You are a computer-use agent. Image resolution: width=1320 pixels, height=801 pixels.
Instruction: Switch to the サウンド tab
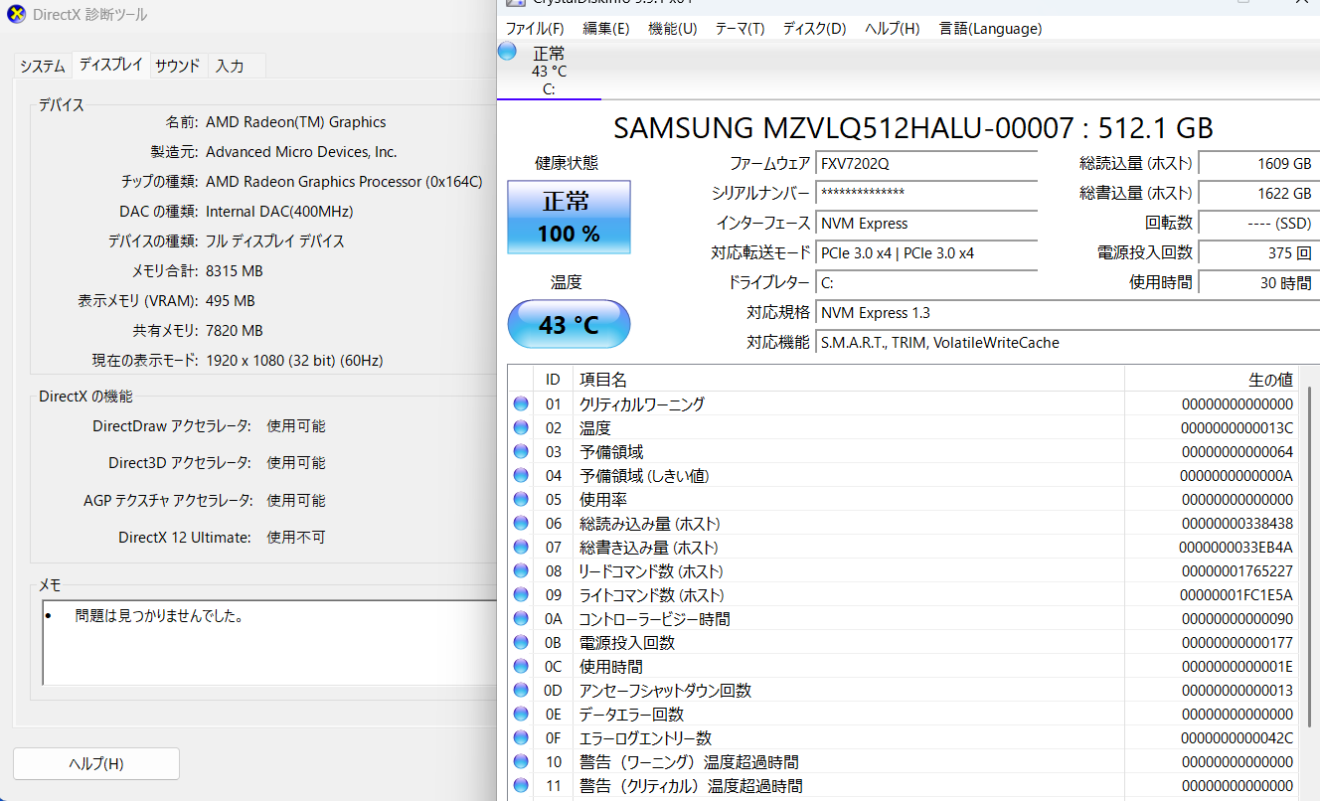(x=178, y=67)
